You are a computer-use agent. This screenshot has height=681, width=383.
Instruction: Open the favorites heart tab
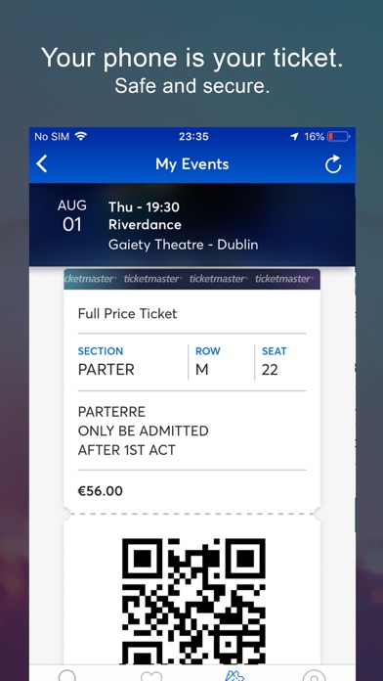coord(151,676)
